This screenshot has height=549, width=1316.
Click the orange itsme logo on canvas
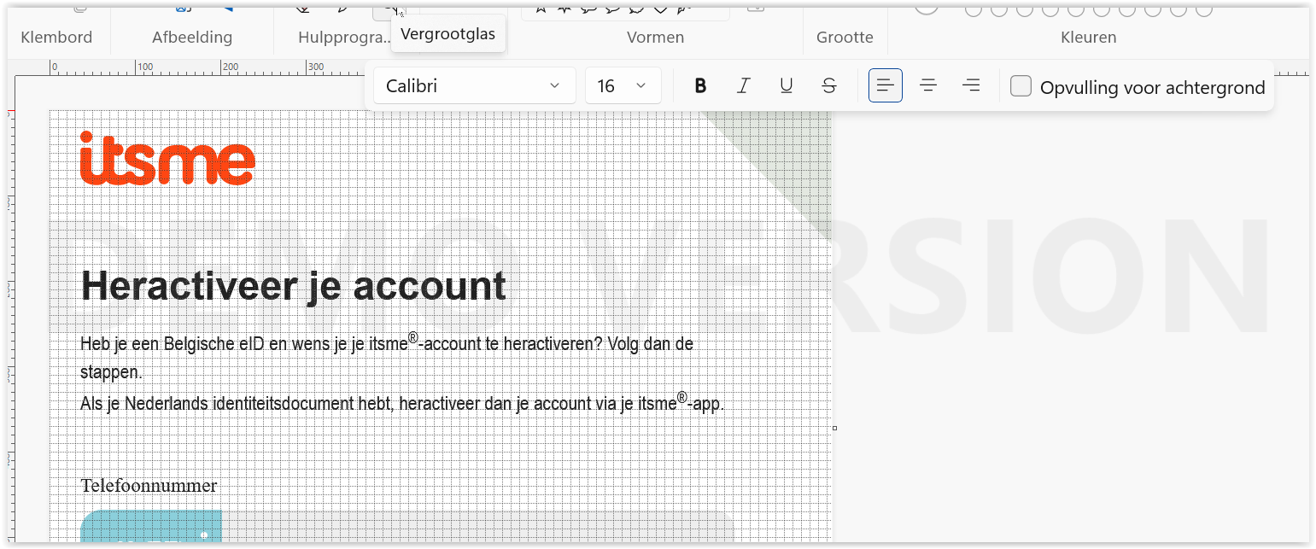point(167,159)
